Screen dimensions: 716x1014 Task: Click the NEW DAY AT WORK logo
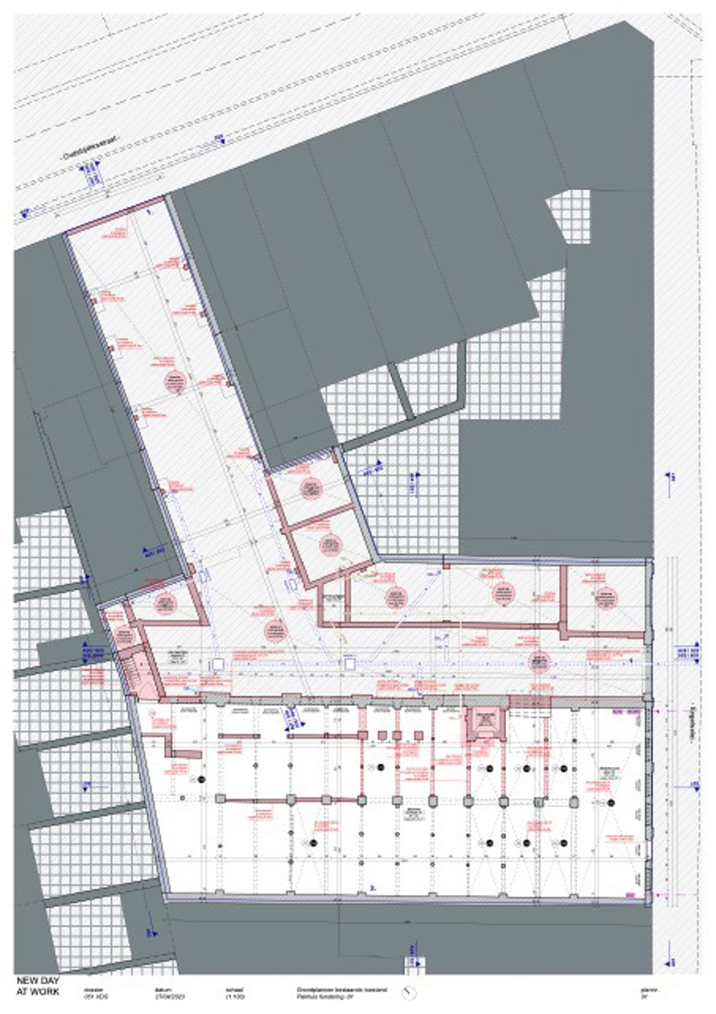[x=39, y=986]
